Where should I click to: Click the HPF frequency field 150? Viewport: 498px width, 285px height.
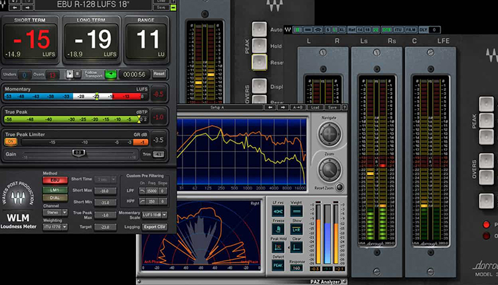click(152, 201)
